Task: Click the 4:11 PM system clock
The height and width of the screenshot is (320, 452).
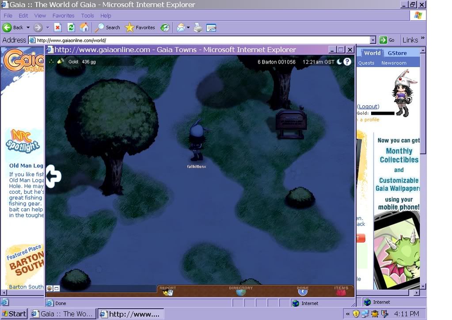Action: point(406,314)
